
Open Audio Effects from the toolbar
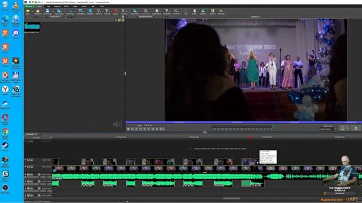click(157, 12)
